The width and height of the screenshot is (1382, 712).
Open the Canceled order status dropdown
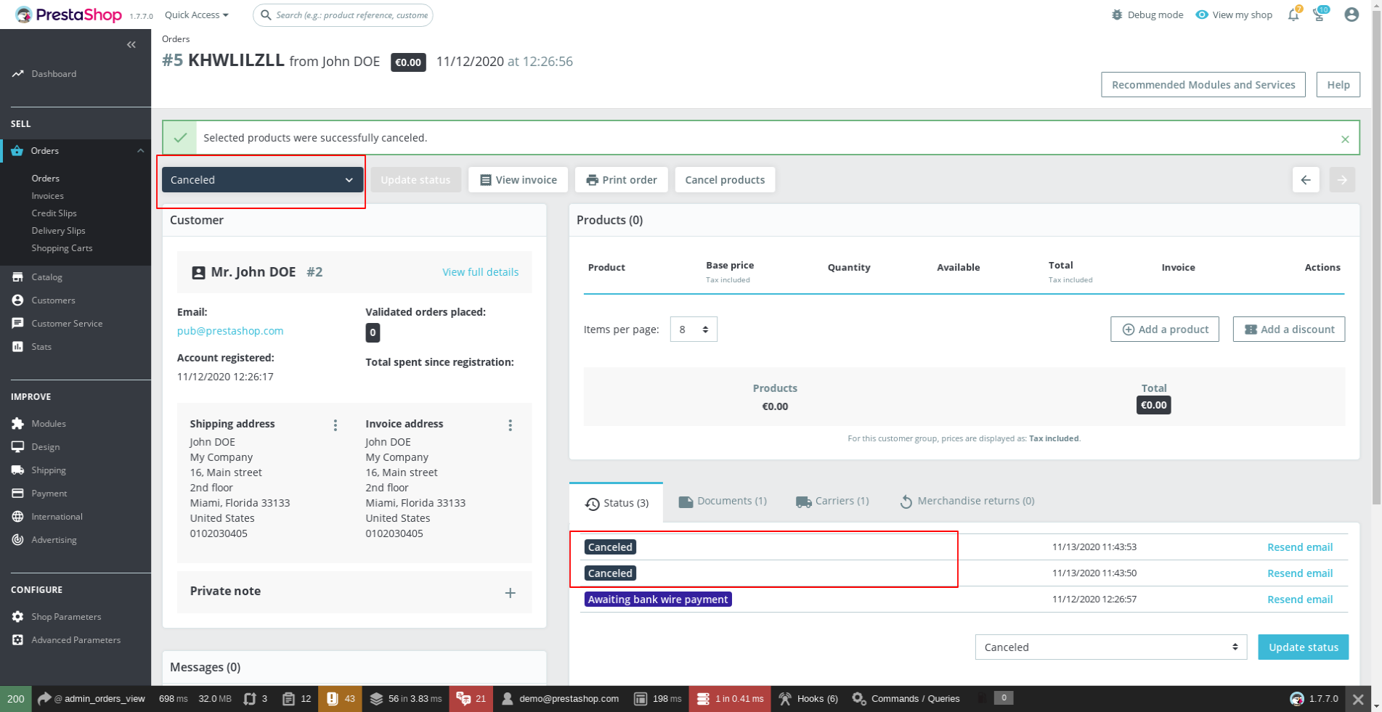[261, 179]
